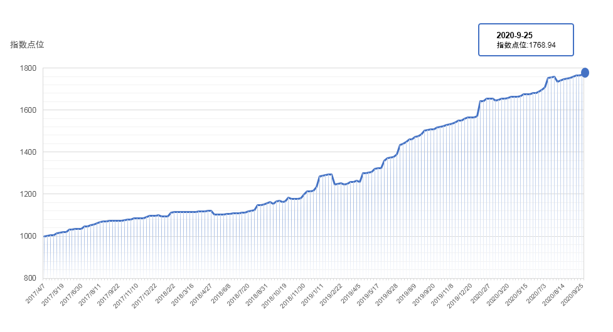The image size is (613, 332).
Task: Select x-axis date label 2017/8/11
Action: [90, 294]
